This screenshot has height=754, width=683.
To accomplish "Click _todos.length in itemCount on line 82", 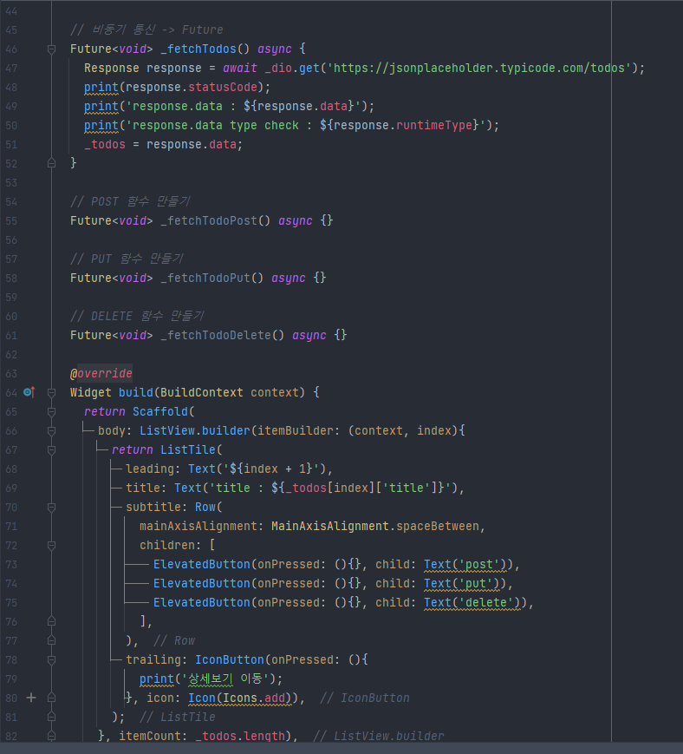I will [x=240, y=736].
